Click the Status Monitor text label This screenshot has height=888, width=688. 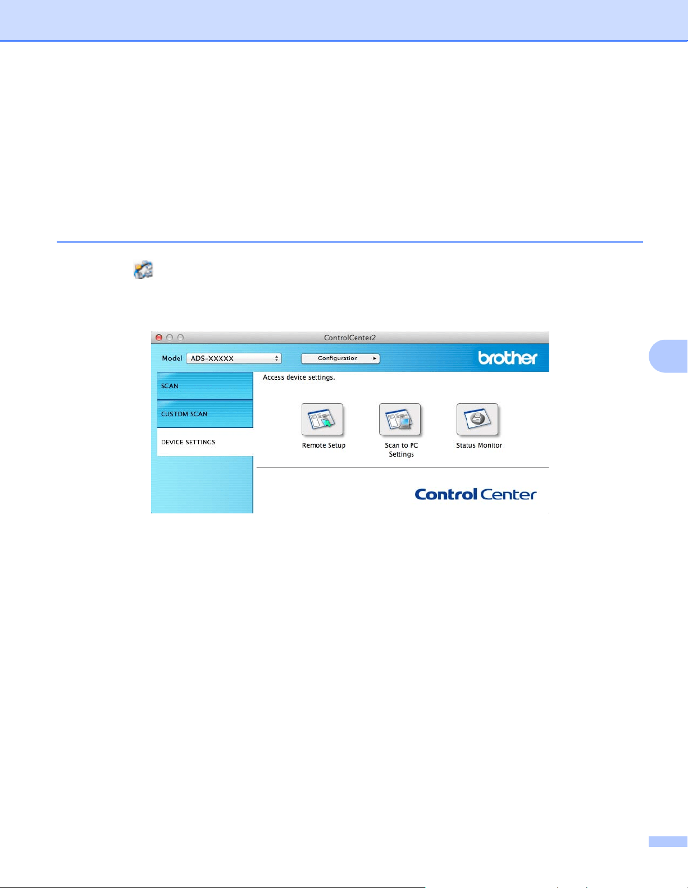[479, 445]
